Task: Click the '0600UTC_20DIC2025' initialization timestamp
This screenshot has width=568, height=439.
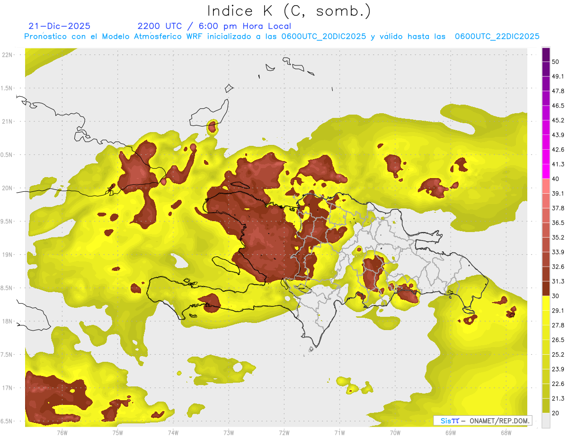Action: tap(323, 36)
